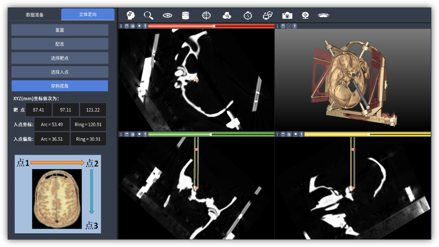Click the 3D skull frame model
The image size is (439, 247).
click(353, 82)
